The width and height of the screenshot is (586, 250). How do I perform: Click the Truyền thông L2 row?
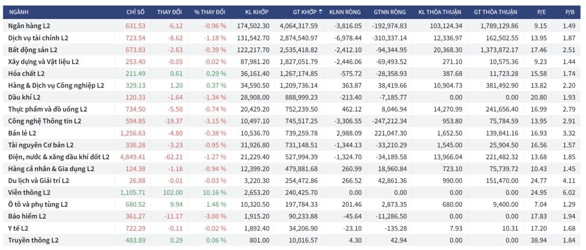pos(292,240)
